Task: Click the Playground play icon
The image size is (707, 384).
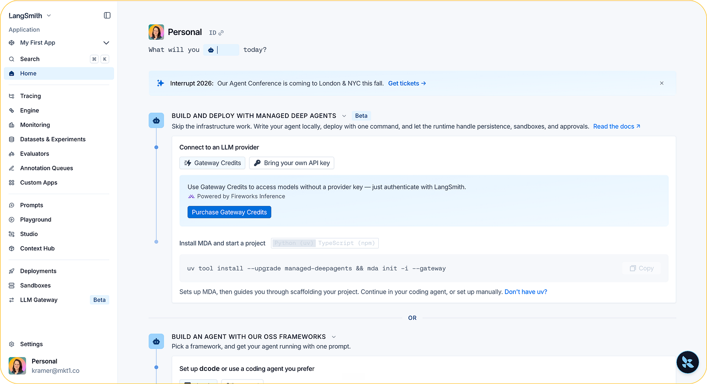Action: [12, 219]
